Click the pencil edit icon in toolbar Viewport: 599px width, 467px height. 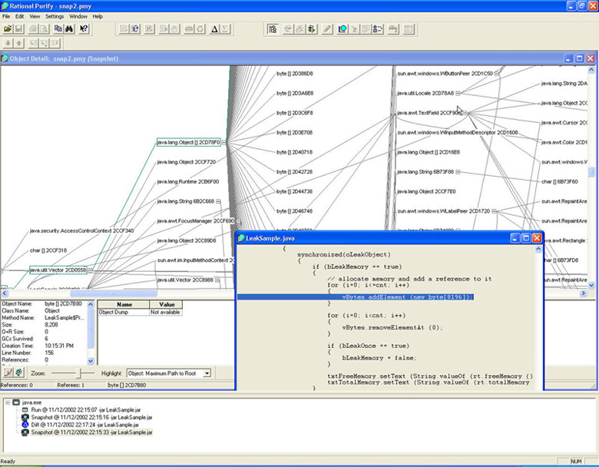[x=327, y=29]
